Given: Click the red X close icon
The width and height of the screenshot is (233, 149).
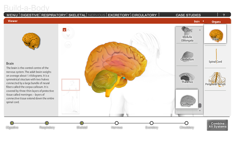Looking at the screenshot, I should pyautogui.click(x=64, y=30).
